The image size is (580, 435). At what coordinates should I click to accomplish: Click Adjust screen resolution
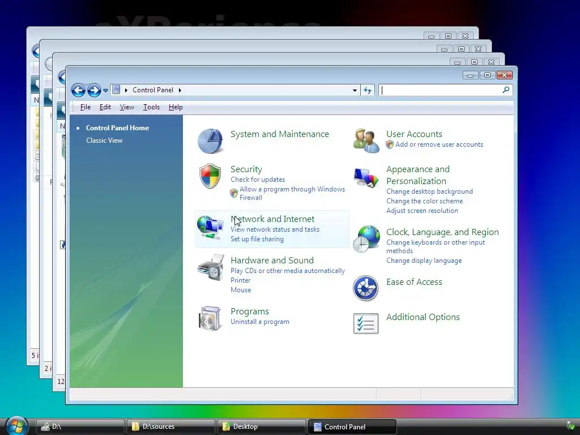pos(421,211)
